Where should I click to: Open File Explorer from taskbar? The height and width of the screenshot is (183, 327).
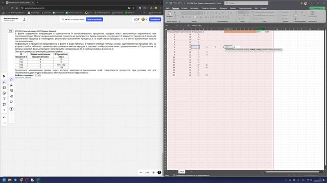click(10, 180)
